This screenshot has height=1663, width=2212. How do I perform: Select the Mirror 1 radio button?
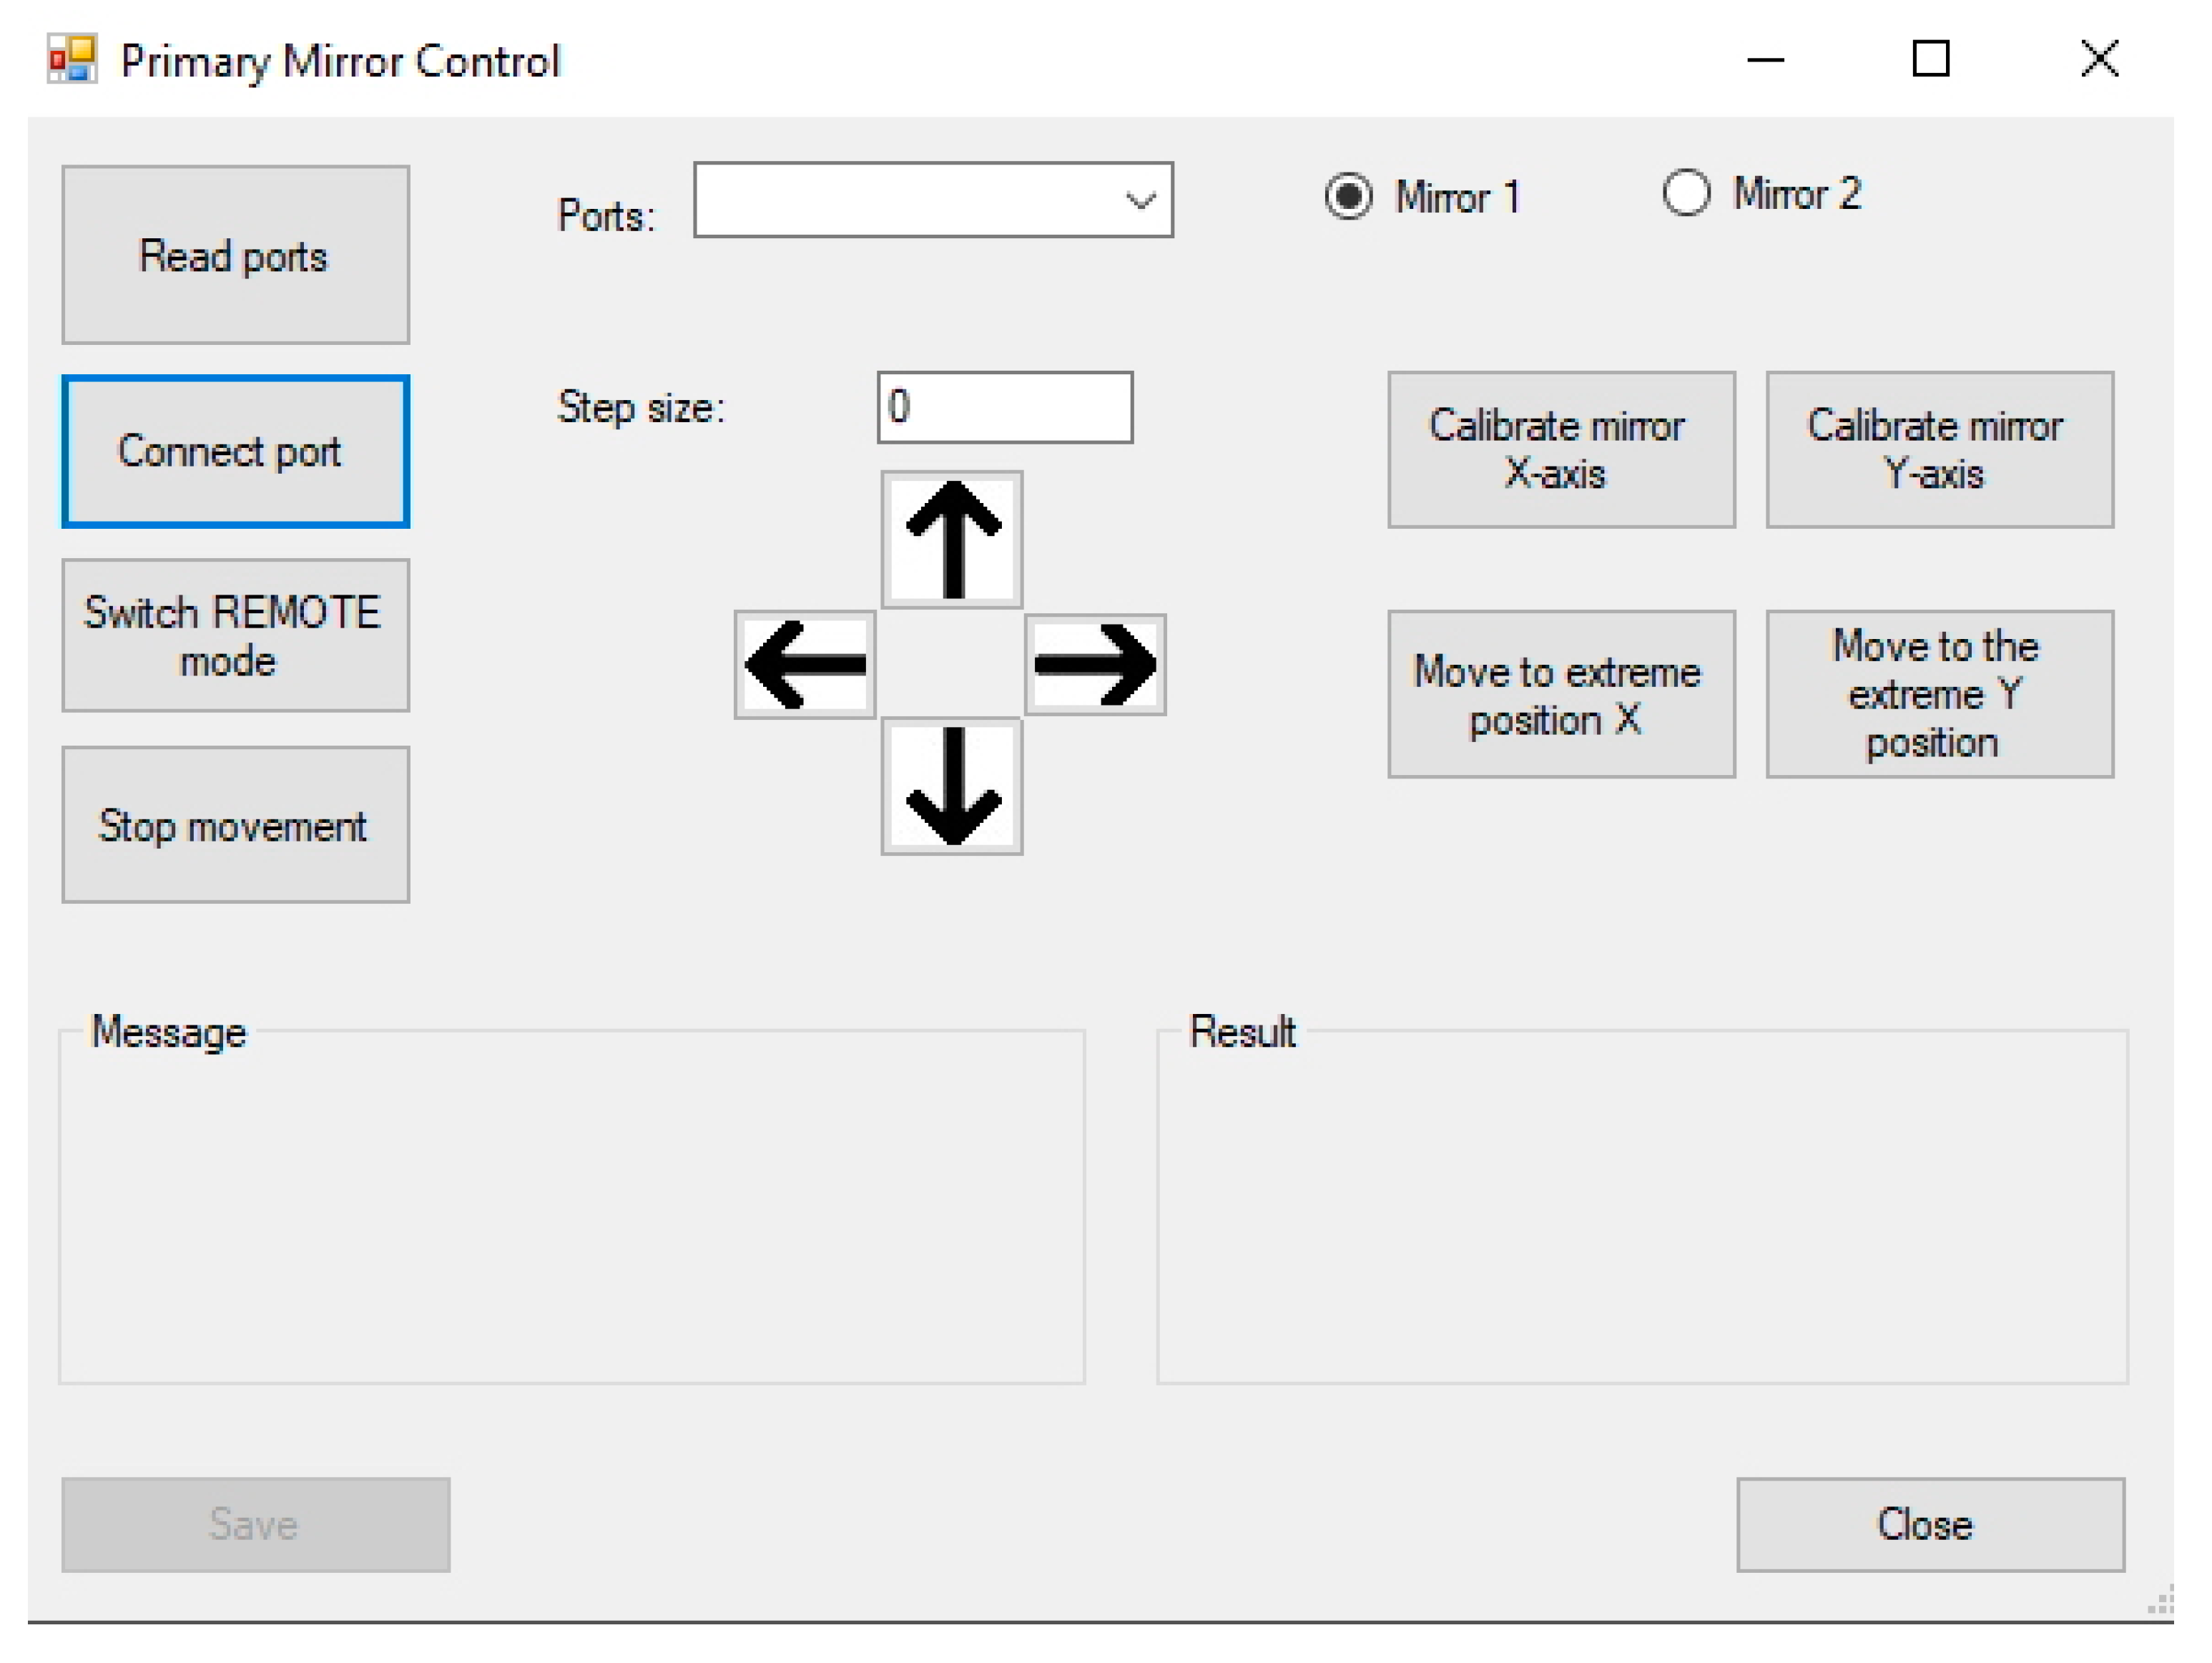(1347, 196)
